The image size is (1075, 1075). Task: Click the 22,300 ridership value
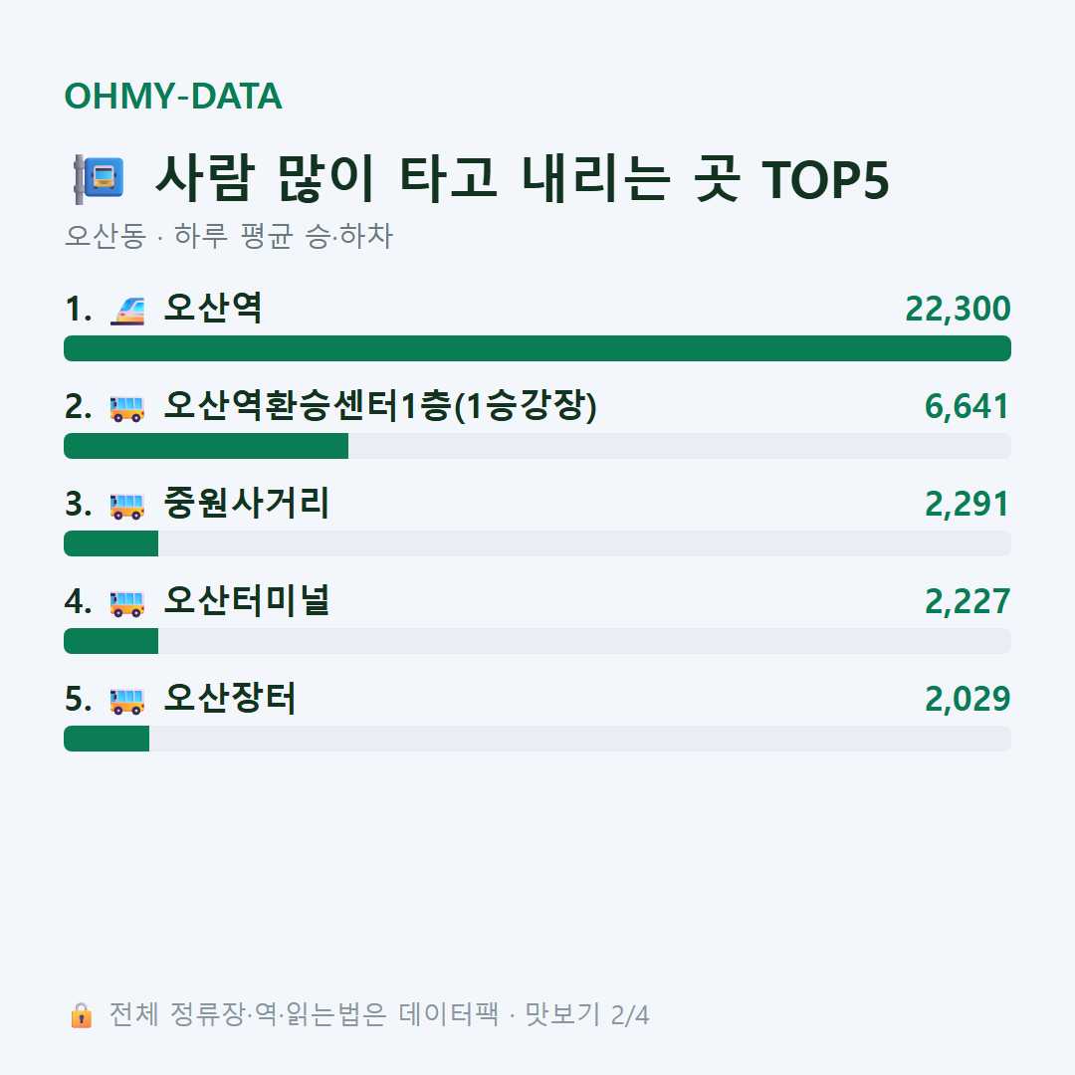pyautogui.click(x=958, y=310)
